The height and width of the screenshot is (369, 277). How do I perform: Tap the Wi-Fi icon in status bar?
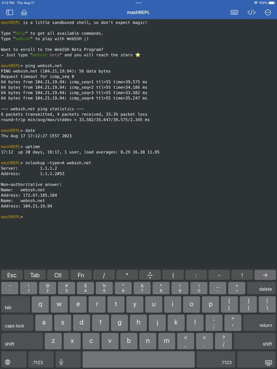256,3
